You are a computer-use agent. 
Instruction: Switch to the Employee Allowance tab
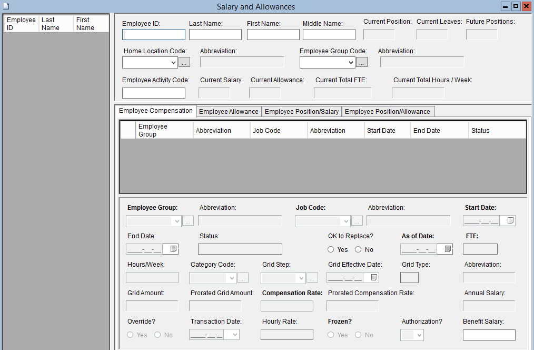[x=229, y=112]
